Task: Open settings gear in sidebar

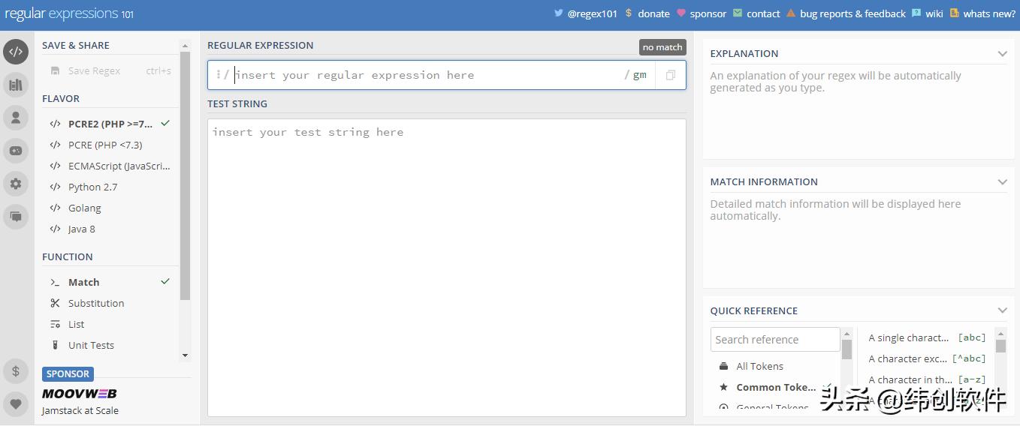Action: click(16, 184)
